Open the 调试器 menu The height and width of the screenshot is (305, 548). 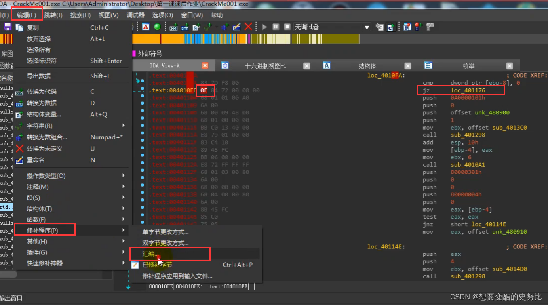pos(135,15)
